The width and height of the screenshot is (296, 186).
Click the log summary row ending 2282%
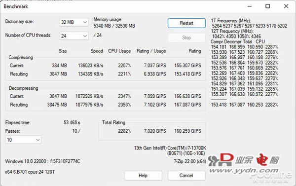coord(245,105)
